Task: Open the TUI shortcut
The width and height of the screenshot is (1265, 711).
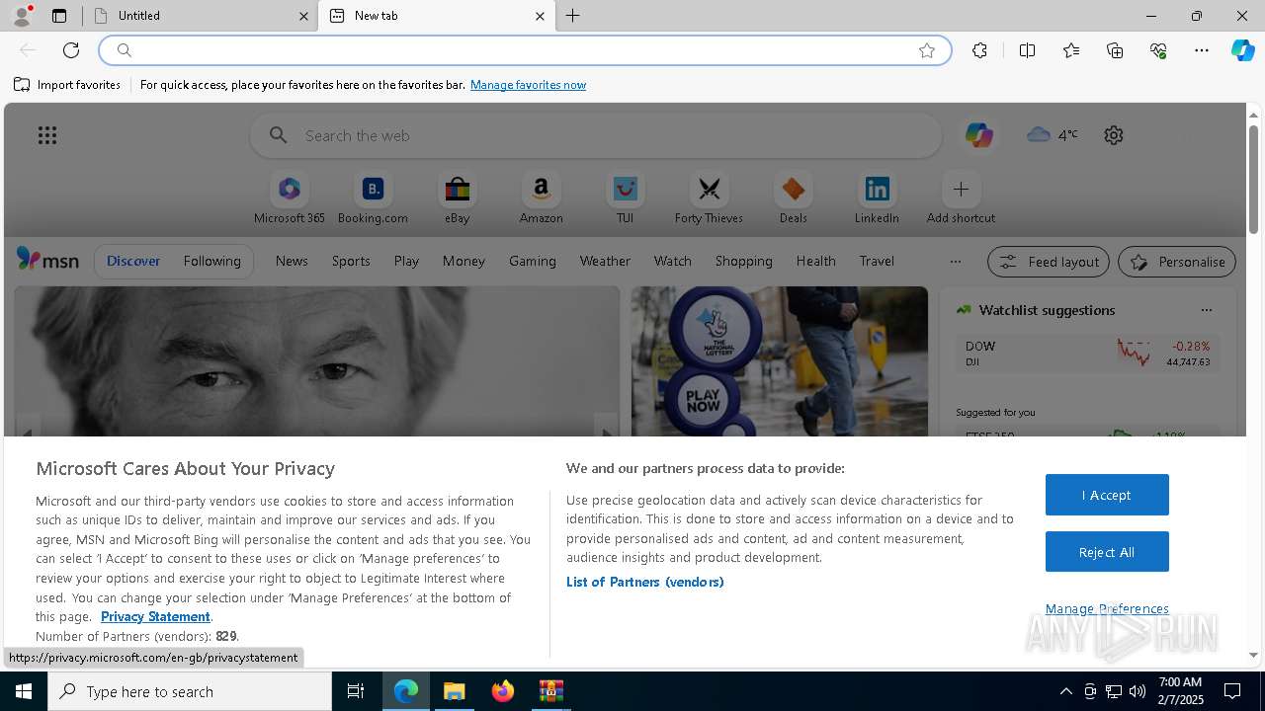Action: [x=625, y=198]
